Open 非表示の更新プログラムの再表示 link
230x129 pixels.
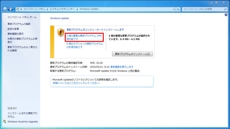coord(22,41)
